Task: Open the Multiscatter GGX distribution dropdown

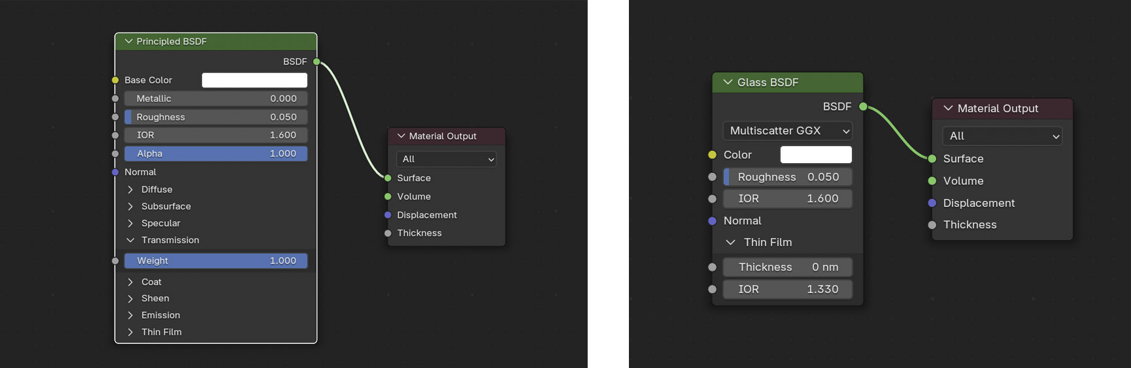Action: tap(787, 131)
